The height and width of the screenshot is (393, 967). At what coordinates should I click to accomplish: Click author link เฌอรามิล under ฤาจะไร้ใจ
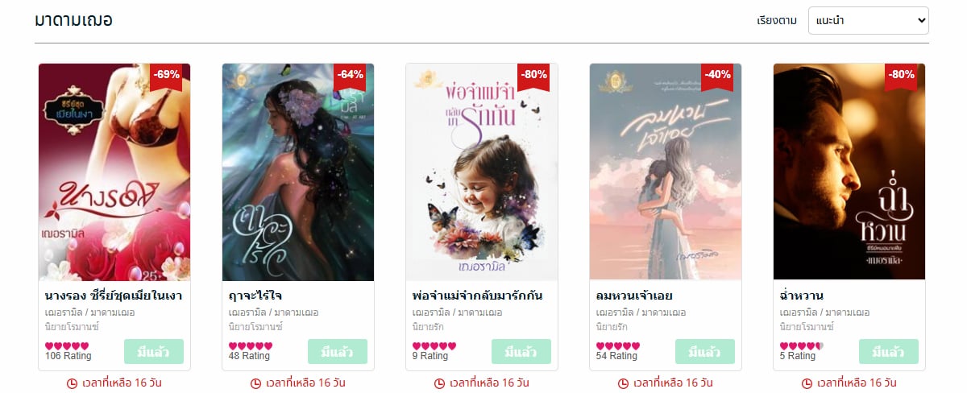[x=247, y=312]
